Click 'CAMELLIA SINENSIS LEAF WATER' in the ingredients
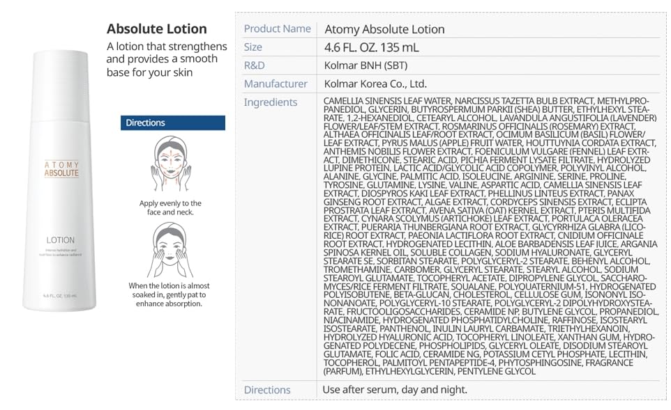Screen dimensions: 671x410 [x=387, y=101]
